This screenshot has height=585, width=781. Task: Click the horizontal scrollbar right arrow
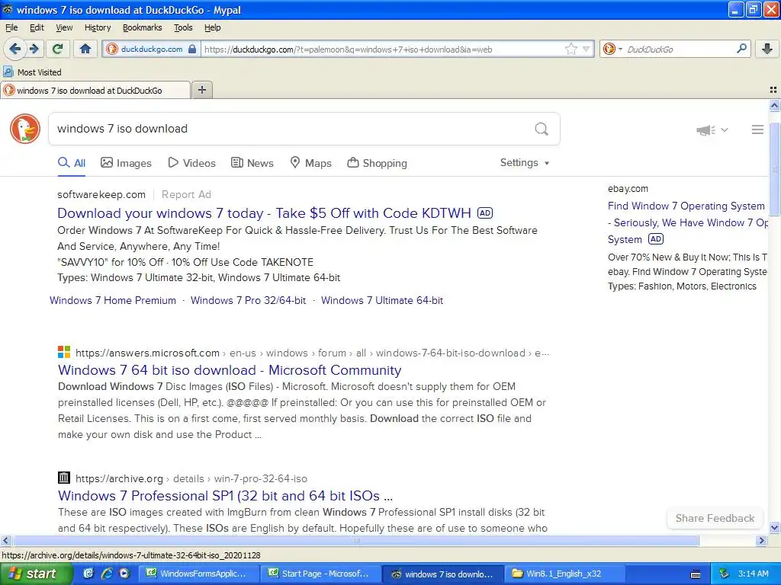point(762,540)
